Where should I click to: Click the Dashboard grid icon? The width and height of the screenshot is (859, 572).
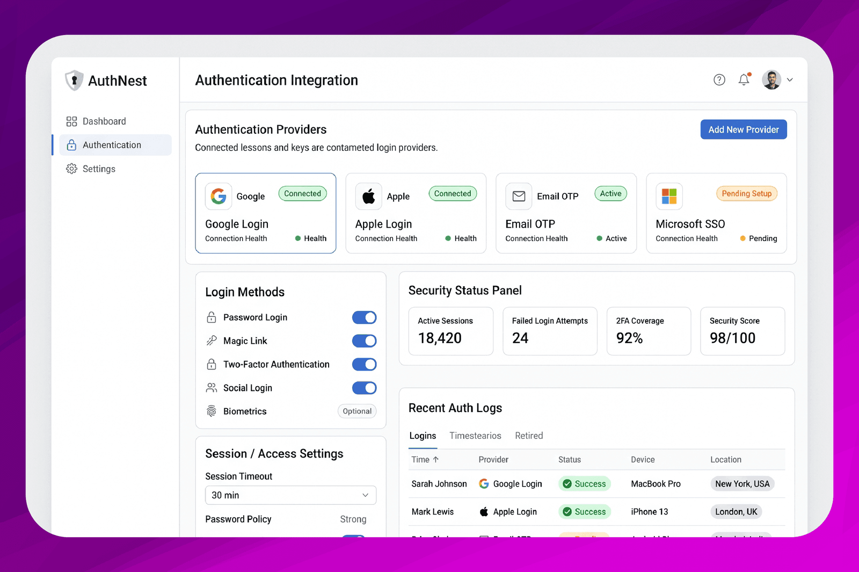tap(71, 121)
